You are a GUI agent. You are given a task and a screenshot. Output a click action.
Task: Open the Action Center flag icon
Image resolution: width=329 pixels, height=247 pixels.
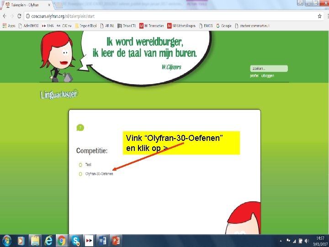288,241
